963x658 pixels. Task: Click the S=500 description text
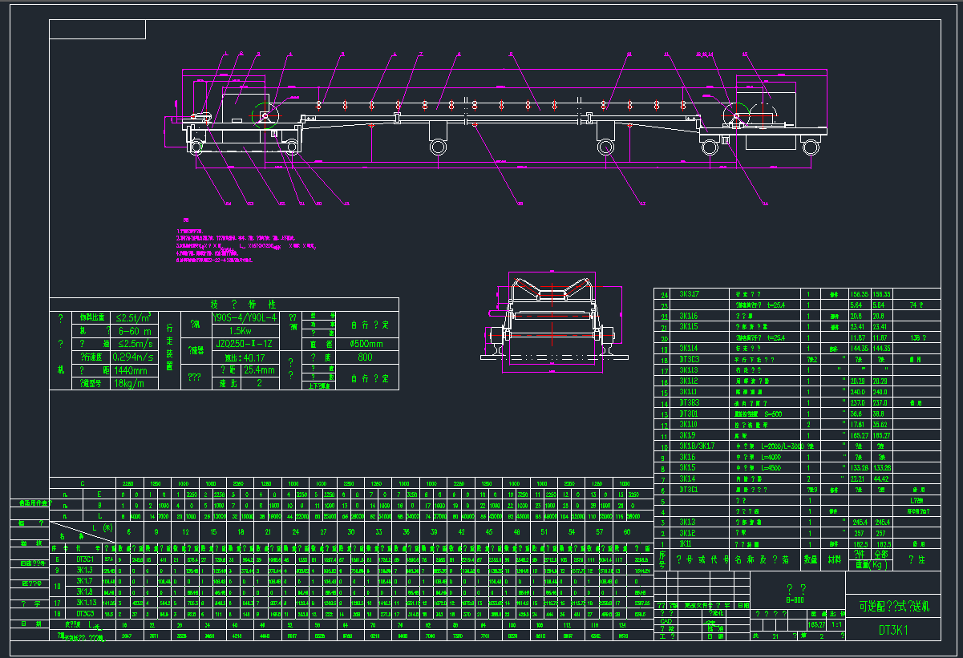[x=773, y=414]
